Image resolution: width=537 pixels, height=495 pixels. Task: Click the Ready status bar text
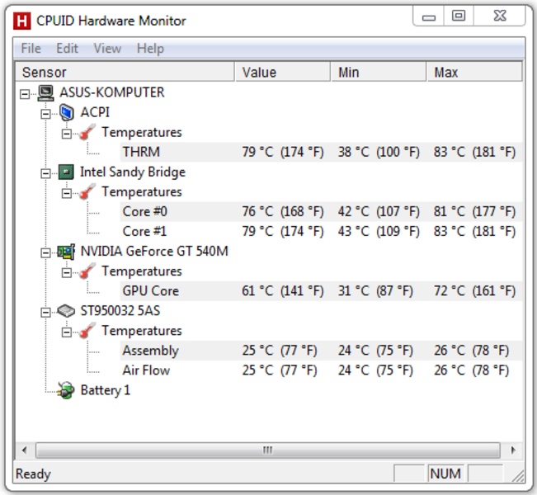tap(33, 474)
